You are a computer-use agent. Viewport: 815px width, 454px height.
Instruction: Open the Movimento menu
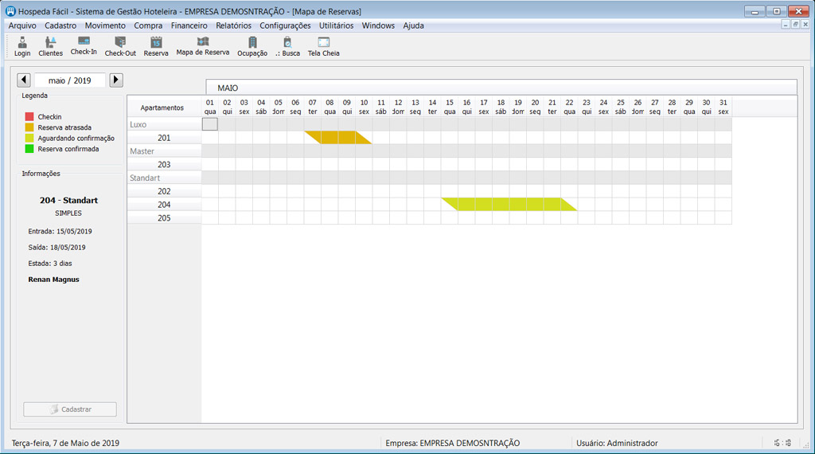105,25
